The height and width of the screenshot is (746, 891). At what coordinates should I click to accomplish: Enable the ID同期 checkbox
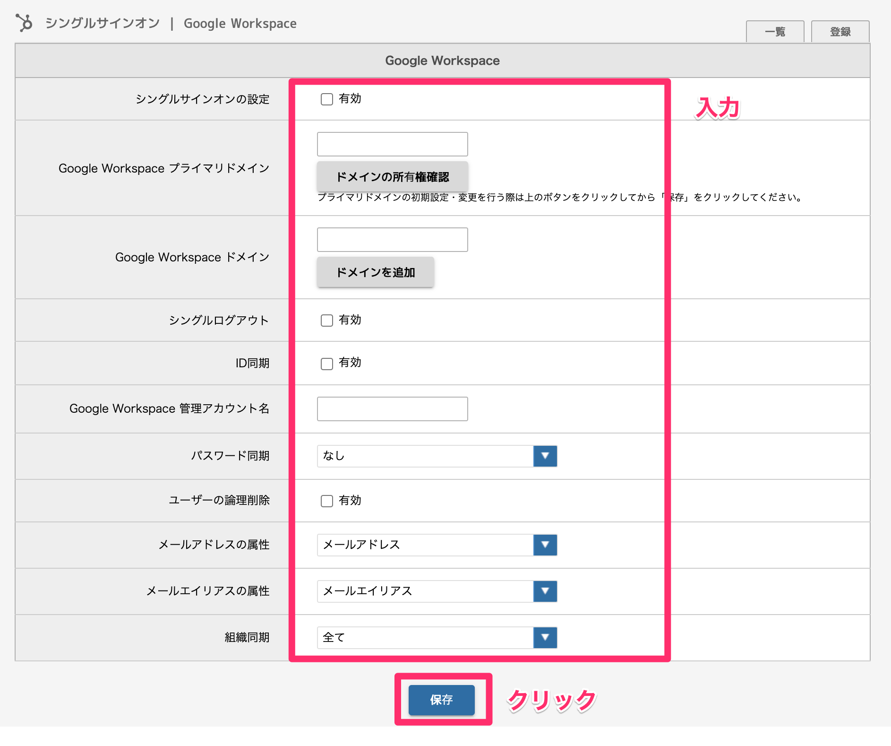click(327, 364)
